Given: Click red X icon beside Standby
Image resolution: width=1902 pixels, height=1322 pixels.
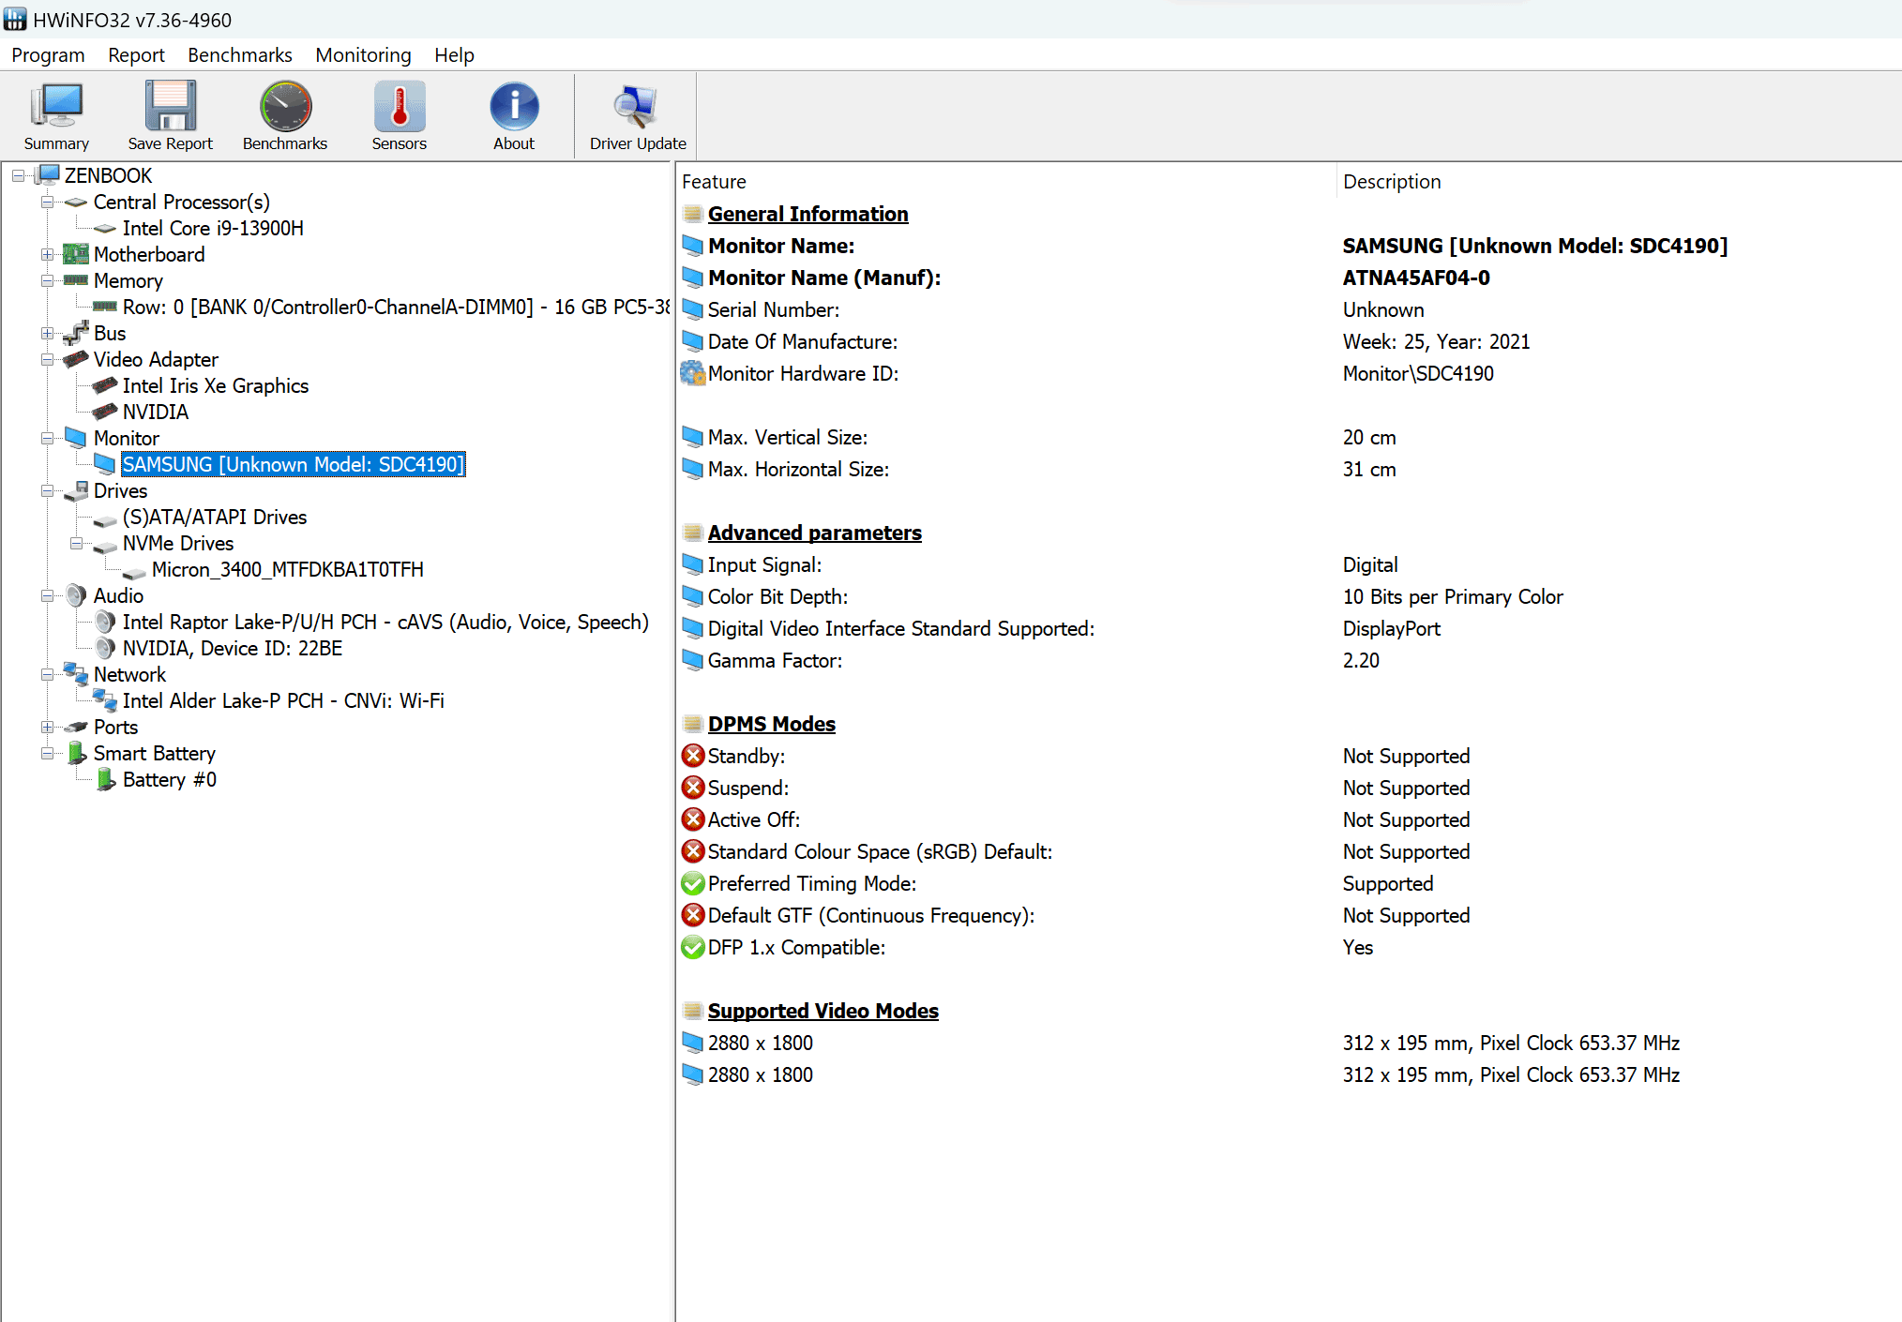Looking at the screenshot, I should (x=692, y=756).
